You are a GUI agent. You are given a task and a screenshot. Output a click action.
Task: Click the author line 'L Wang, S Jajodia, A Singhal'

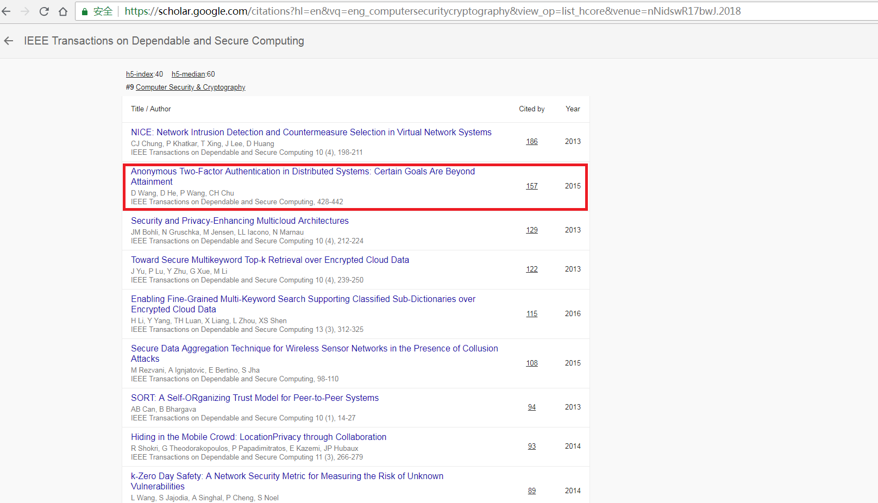click(205, 498)
